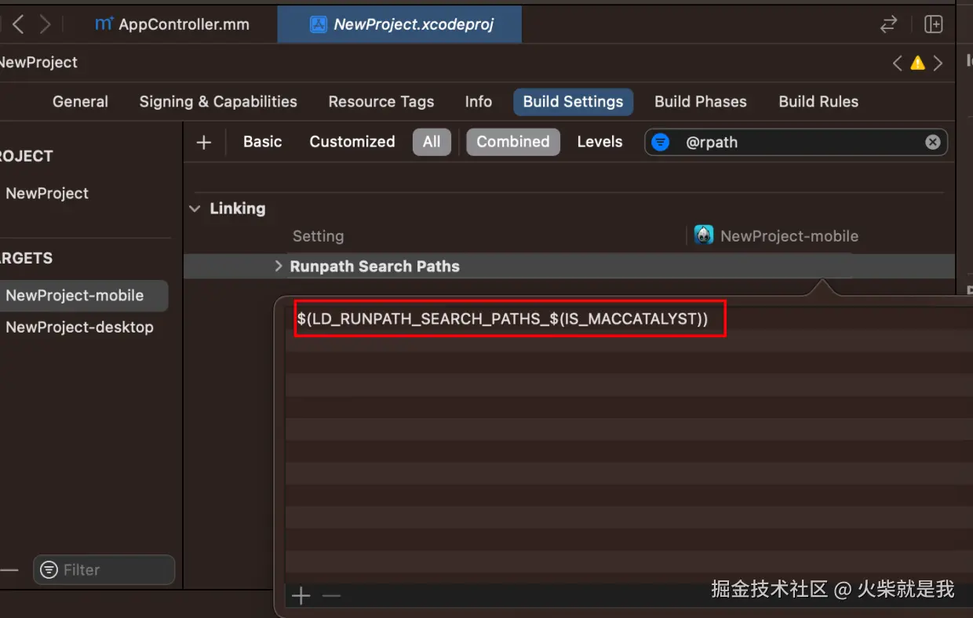Clear the @rpath search text
Image resolution: width=973 pixels, height=618 pixels.
[932, 142]
